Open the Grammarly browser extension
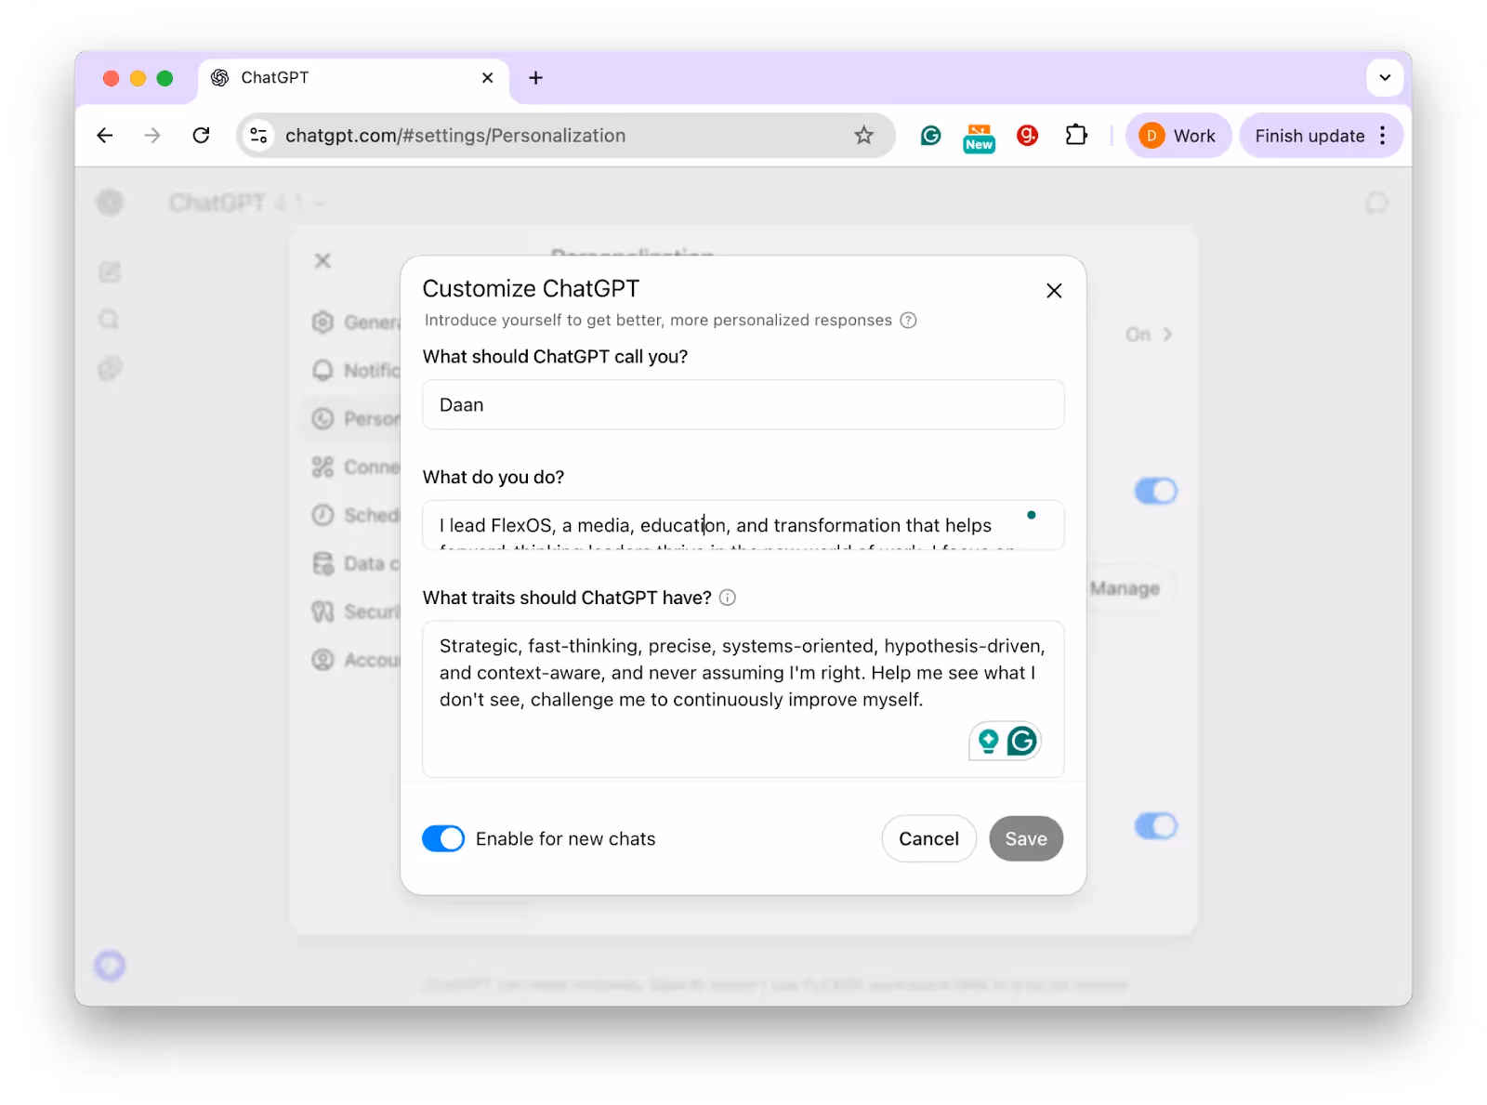The height and width of the screenshot is (1105, 1487). pos(930,136)
